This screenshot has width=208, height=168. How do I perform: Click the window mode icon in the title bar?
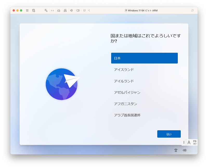[192, 10]
